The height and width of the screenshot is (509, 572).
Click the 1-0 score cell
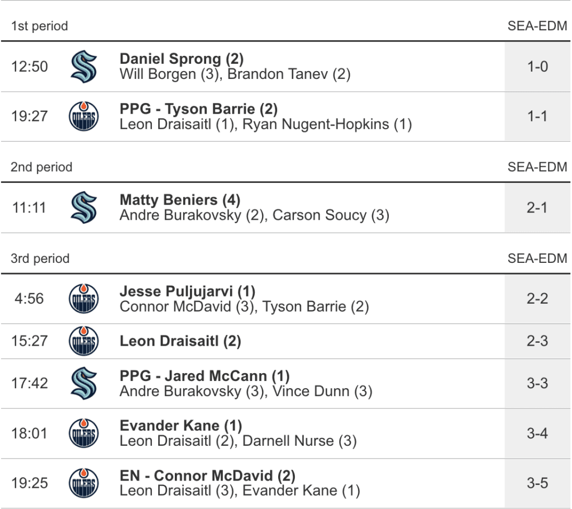(x=537, y=67)
